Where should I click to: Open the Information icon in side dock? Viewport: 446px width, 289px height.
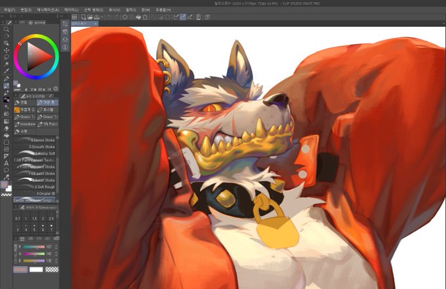click(65, 47)
